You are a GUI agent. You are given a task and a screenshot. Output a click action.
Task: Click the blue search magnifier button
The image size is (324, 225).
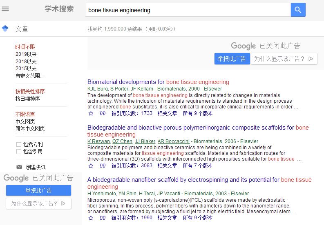click(x=298, y=10)
